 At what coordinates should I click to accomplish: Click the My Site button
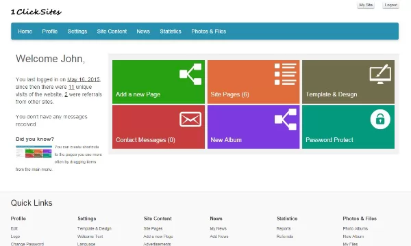pos(366,5)
